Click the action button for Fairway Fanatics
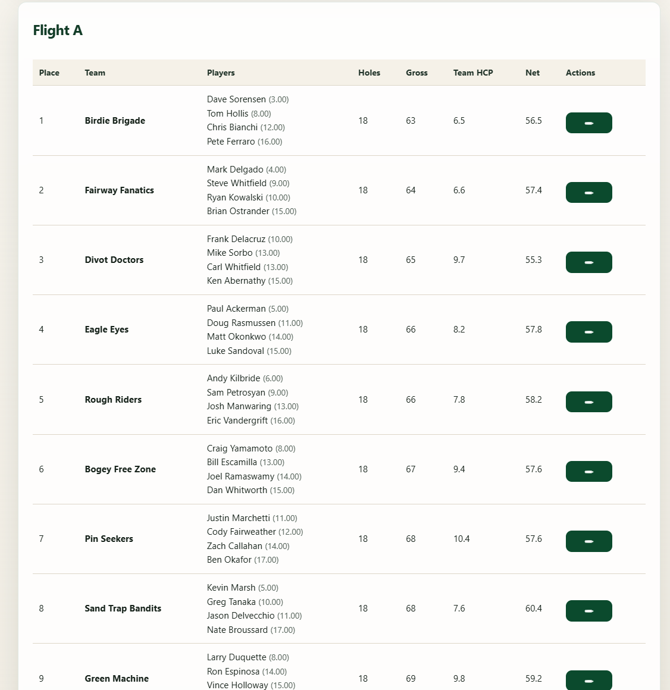Screen dimensions: 670x690 588,192
